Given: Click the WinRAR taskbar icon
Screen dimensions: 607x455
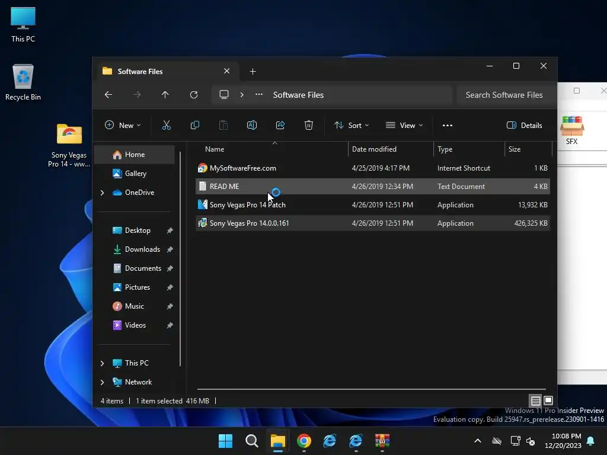Looking at the screenshot, I should pos(382,441).
